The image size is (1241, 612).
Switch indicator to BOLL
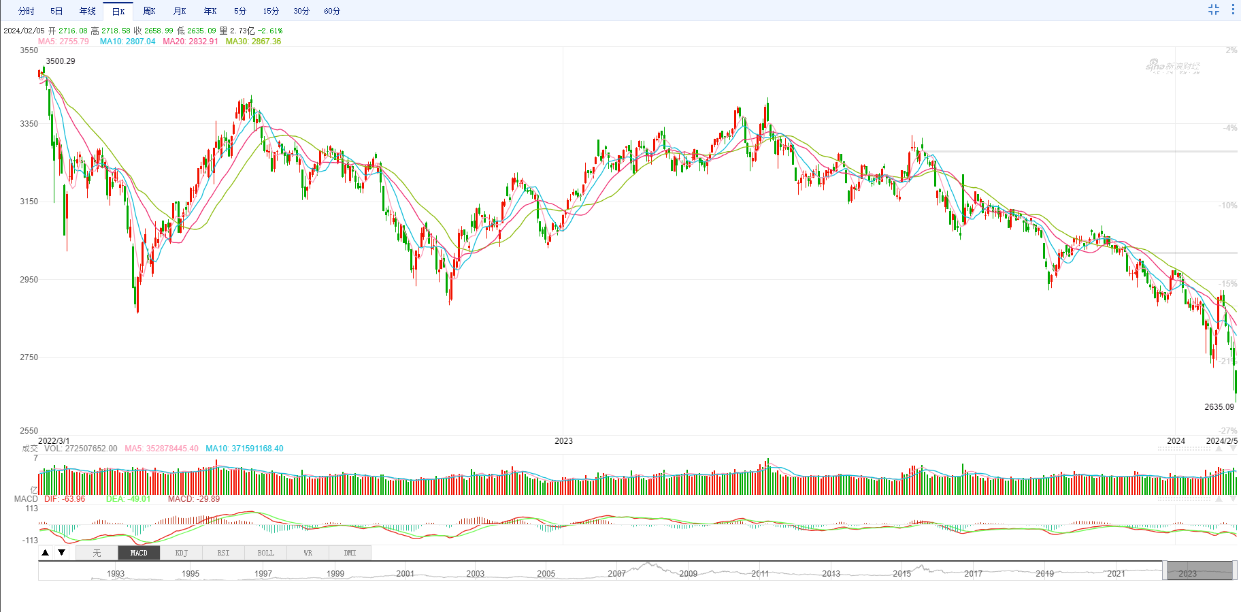point(265,553)
